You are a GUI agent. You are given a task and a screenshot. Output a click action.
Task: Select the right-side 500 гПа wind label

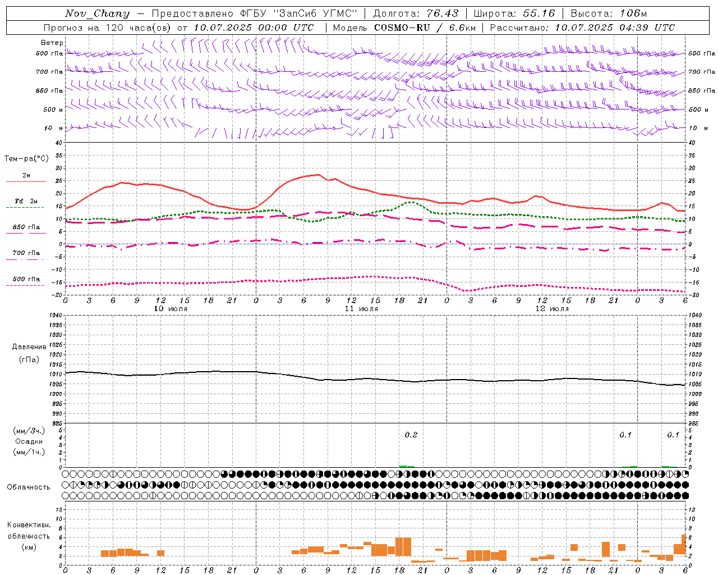(702, 53)
